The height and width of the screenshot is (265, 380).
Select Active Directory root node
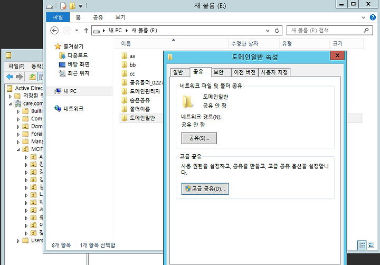click(x=25, y=88)
